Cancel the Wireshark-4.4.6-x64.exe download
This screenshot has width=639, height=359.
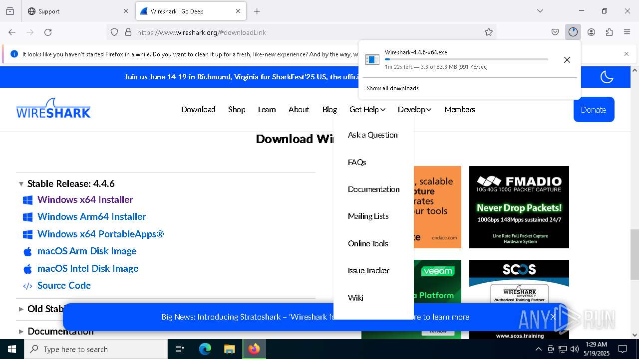click(x=567, y=60)
